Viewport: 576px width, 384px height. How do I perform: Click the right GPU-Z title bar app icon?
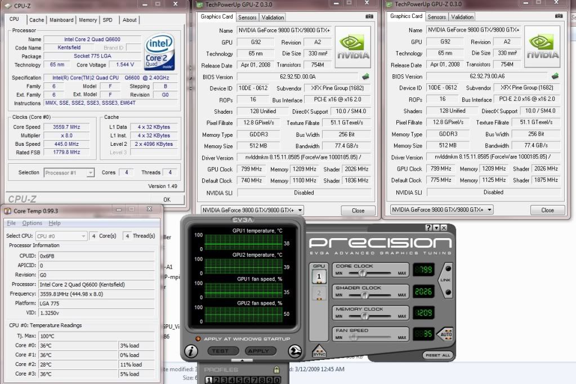pyautogui.click(x=390, y=5)
